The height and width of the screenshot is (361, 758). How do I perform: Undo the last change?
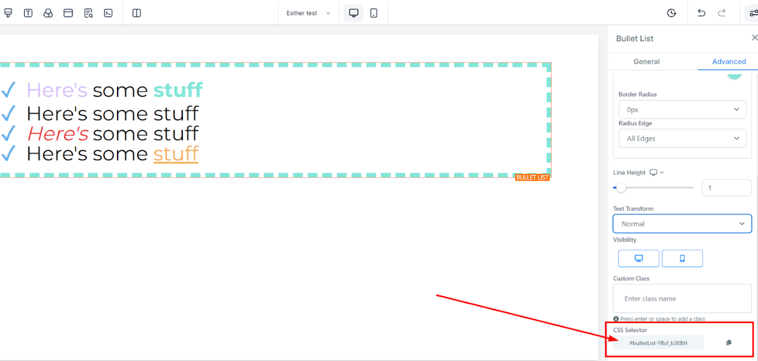701,13
